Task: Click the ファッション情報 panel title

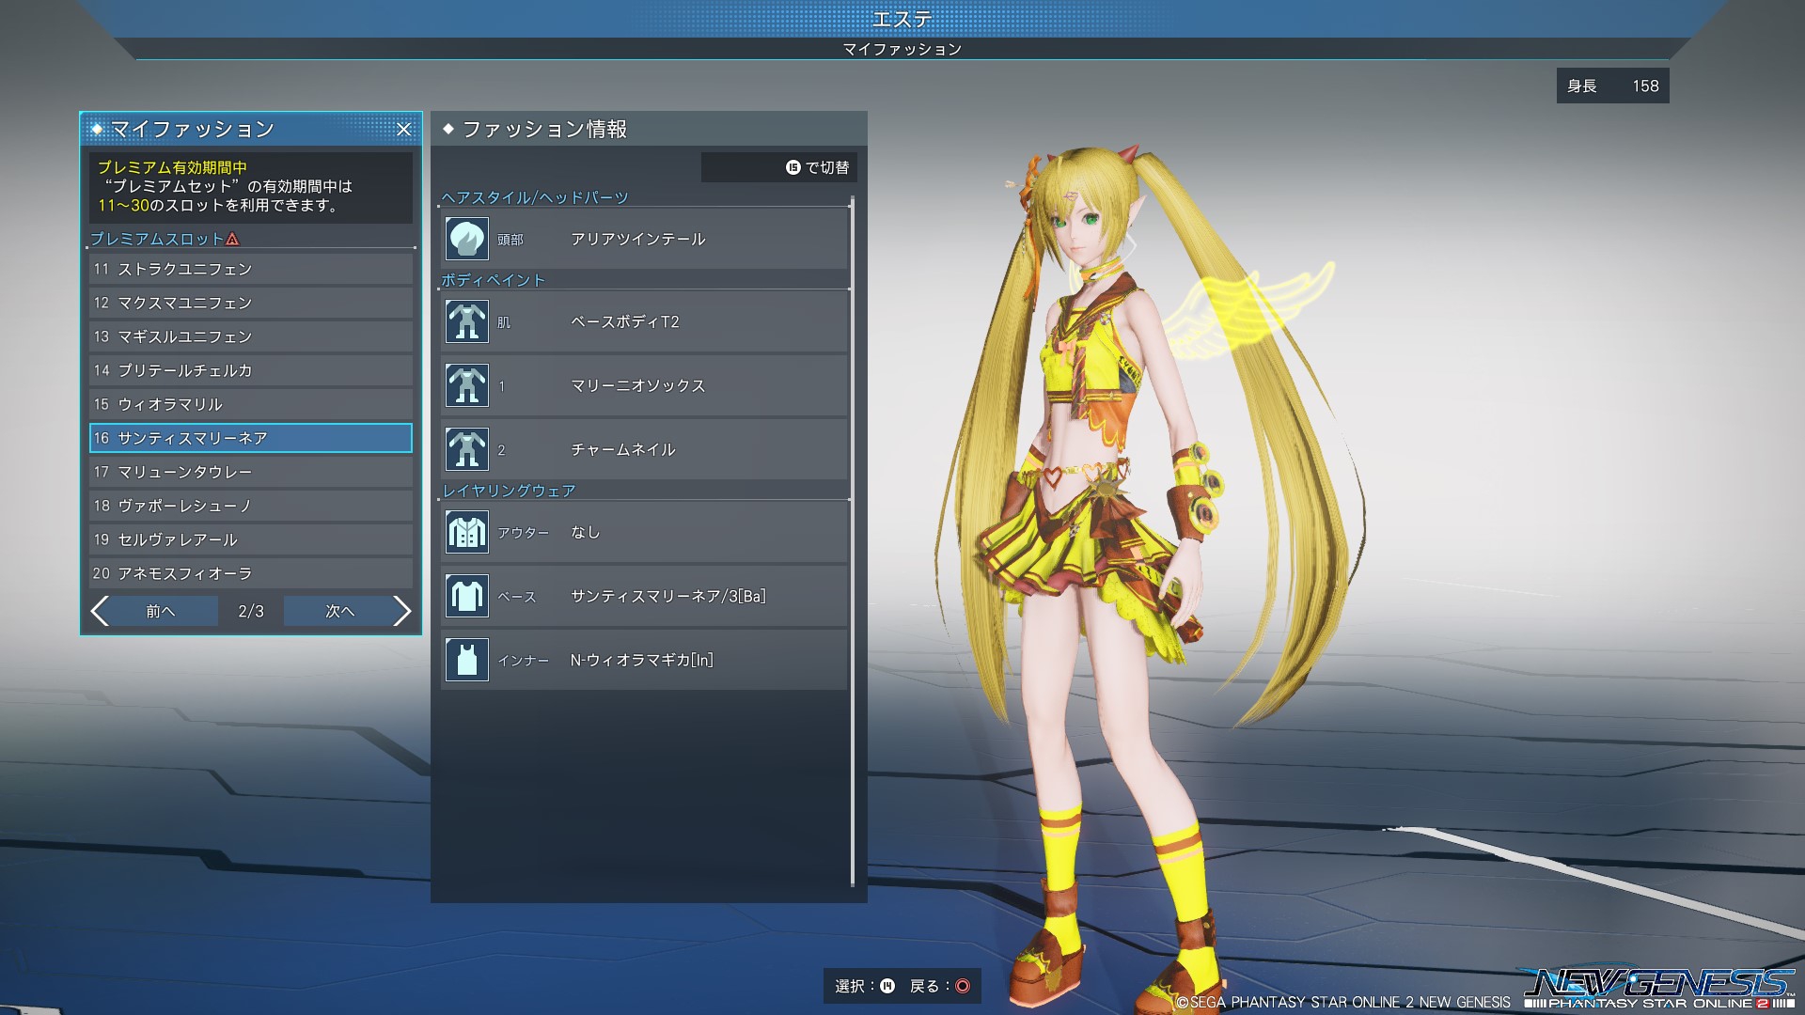Action: pyautogui.click(x=544, y=129)
